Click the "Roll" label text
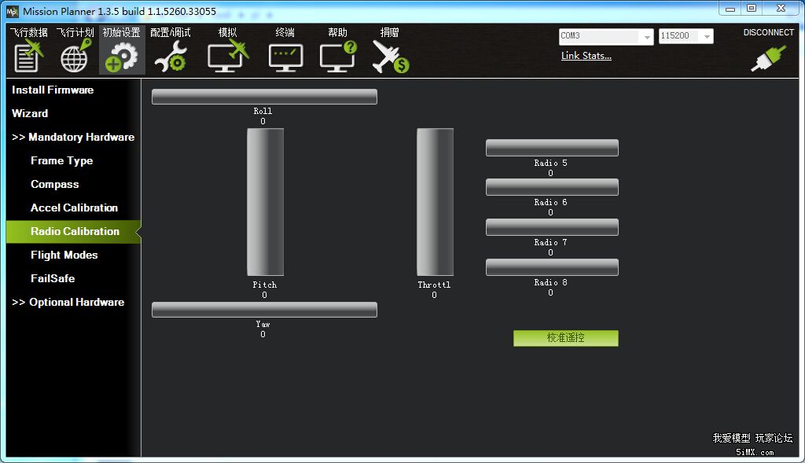 coord(263,111)
